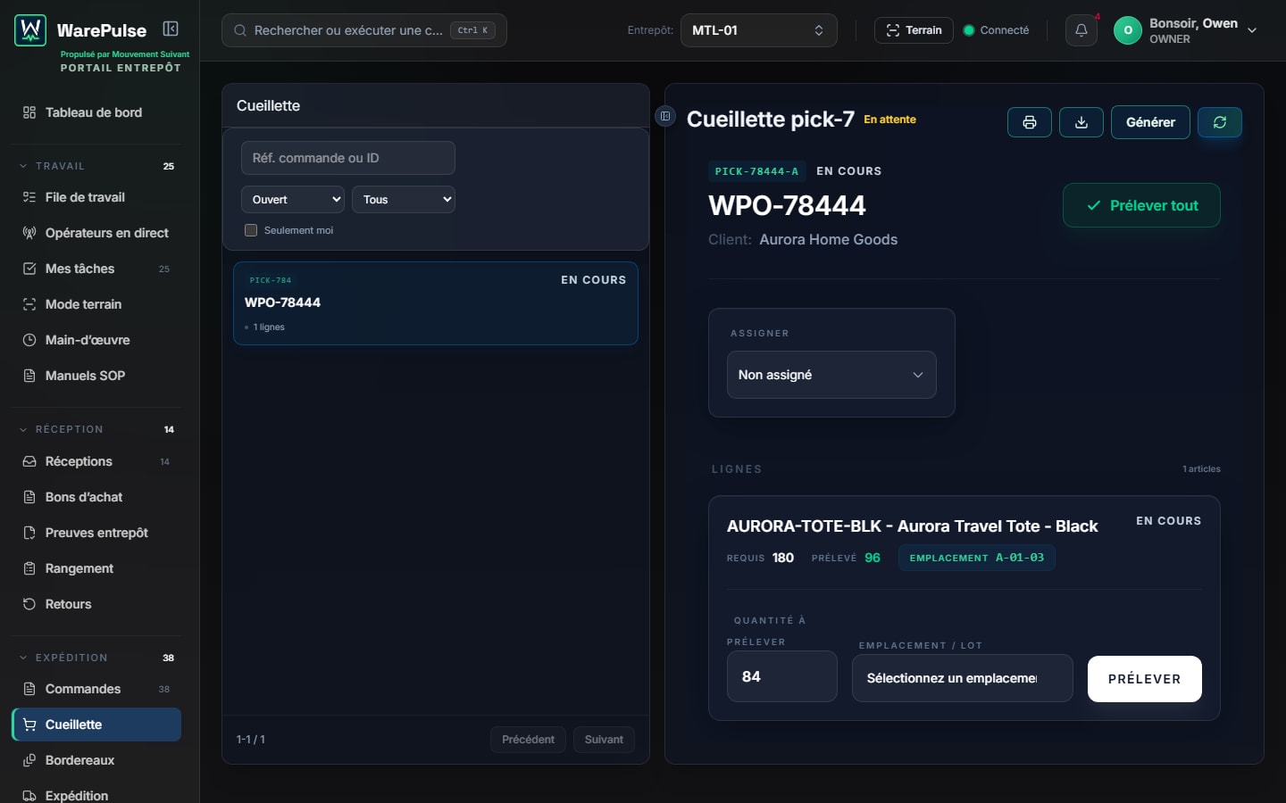Image resolution: width=1286 pixels, height=803 pixels.
Task: Click the quantity field showing 84
Action: click(782, 676)
